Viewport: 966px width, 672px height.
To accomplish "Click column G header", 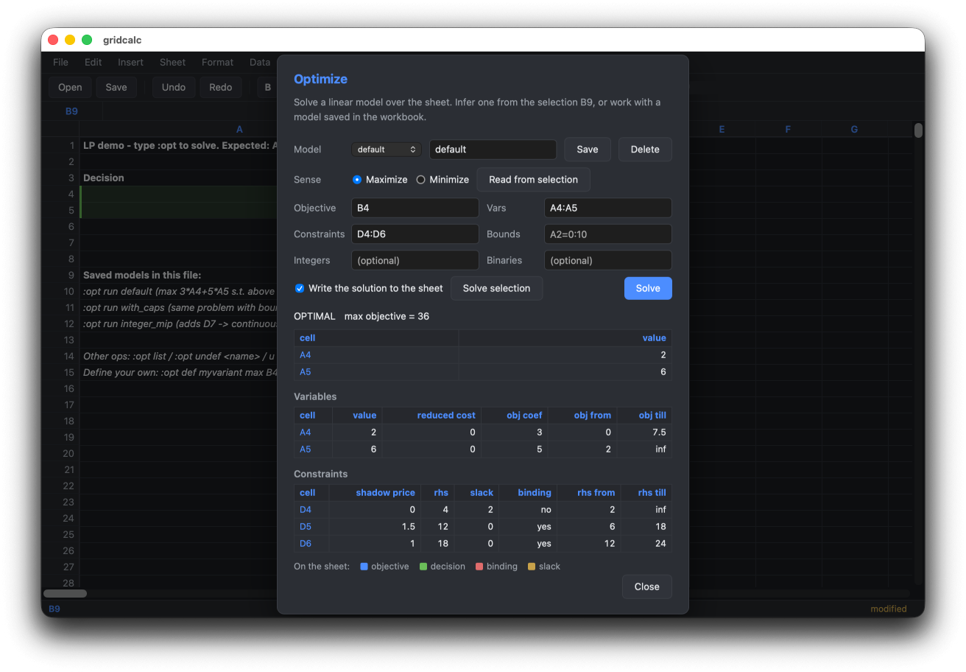I will pos(854,129).
